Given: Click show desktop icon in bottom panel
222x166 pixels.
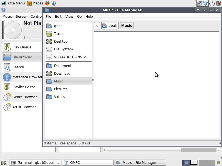Looking at the screenshot, I should (3, 163).
